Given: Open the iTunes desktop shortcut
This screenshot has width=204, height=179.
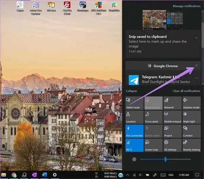Looking at the screenshot, I should (x=20, y=6).
